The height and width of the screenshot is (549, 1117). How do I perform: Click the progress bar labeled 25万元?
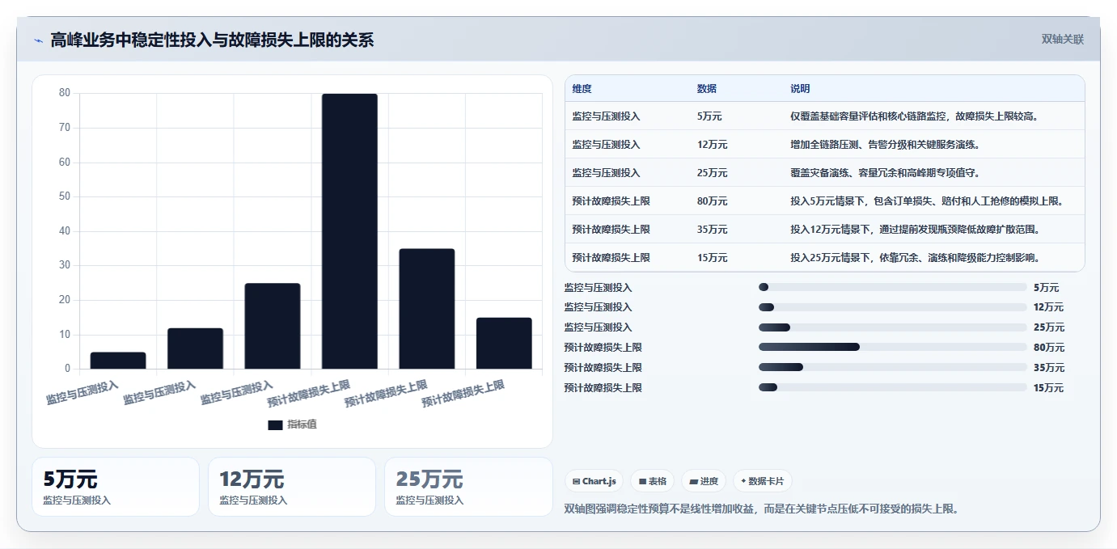[893, 327]
